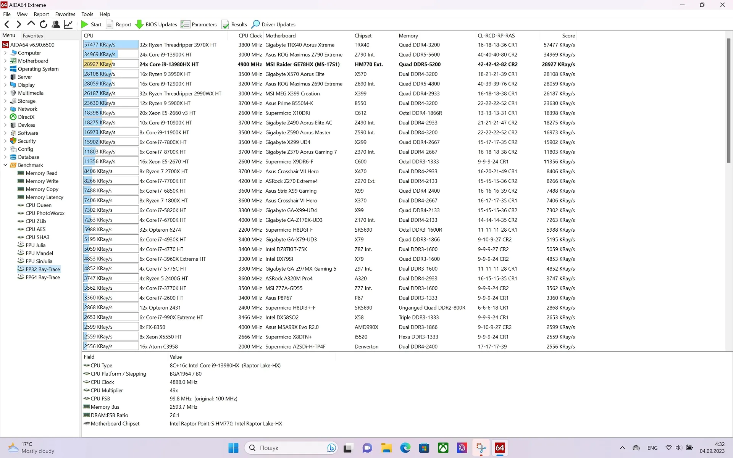Screen dimensions: 733x458
Task: Open the user profile icon in toolbar
Action: 56,24
